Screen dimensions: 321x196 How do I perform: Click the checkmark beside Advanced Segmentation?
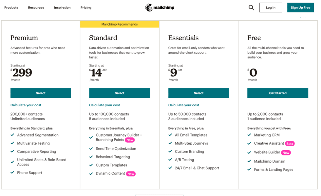pyautogui.click(x=12, y=135)
